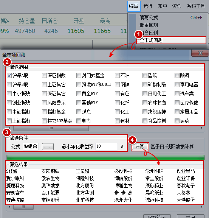Screen dimensions: 209x218
Task: Open formula picker with the ... button
Action: [x=48, y=147]
